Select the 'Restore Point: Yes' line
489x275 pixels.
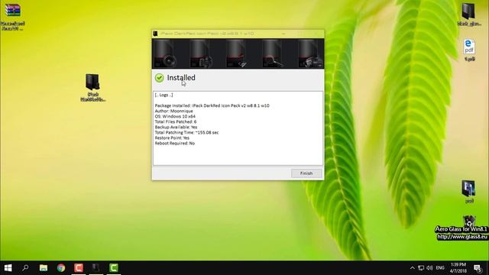click(x=172, y=137)
